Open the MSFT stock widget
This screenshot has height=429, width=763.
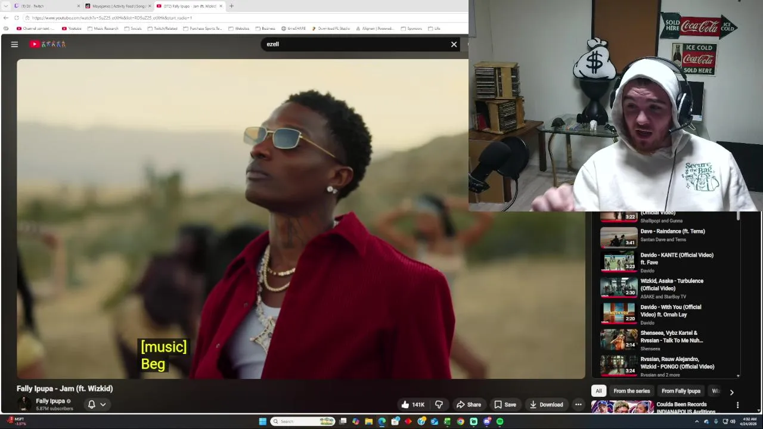tap(15, 421)
